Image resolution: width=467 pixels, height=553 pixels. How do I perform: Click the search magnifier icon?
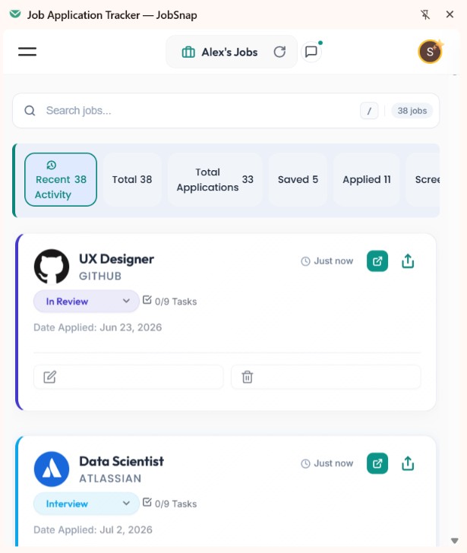click(x=30, y=111)
